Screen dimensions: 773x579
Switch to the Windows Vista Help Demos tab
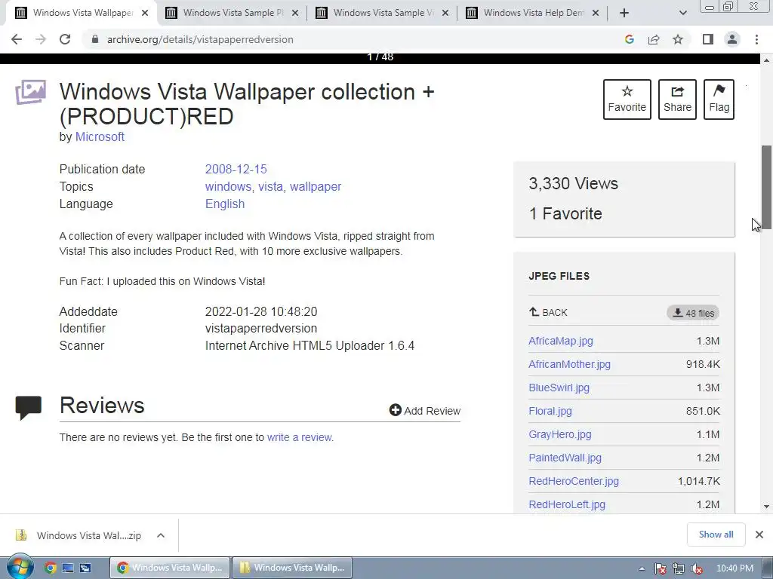click(532, 13)
